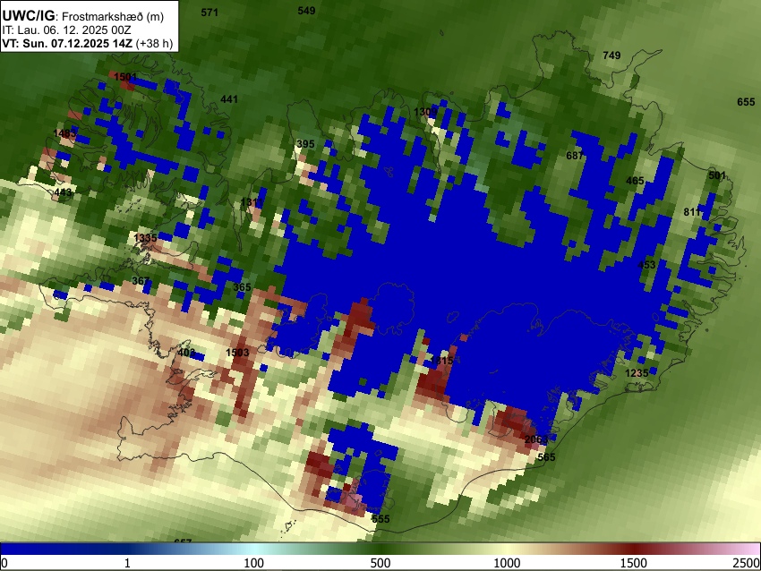Select the 565 value on the southeast coast
This screenshot has height=571, width=761.
[x=546, y=457]
